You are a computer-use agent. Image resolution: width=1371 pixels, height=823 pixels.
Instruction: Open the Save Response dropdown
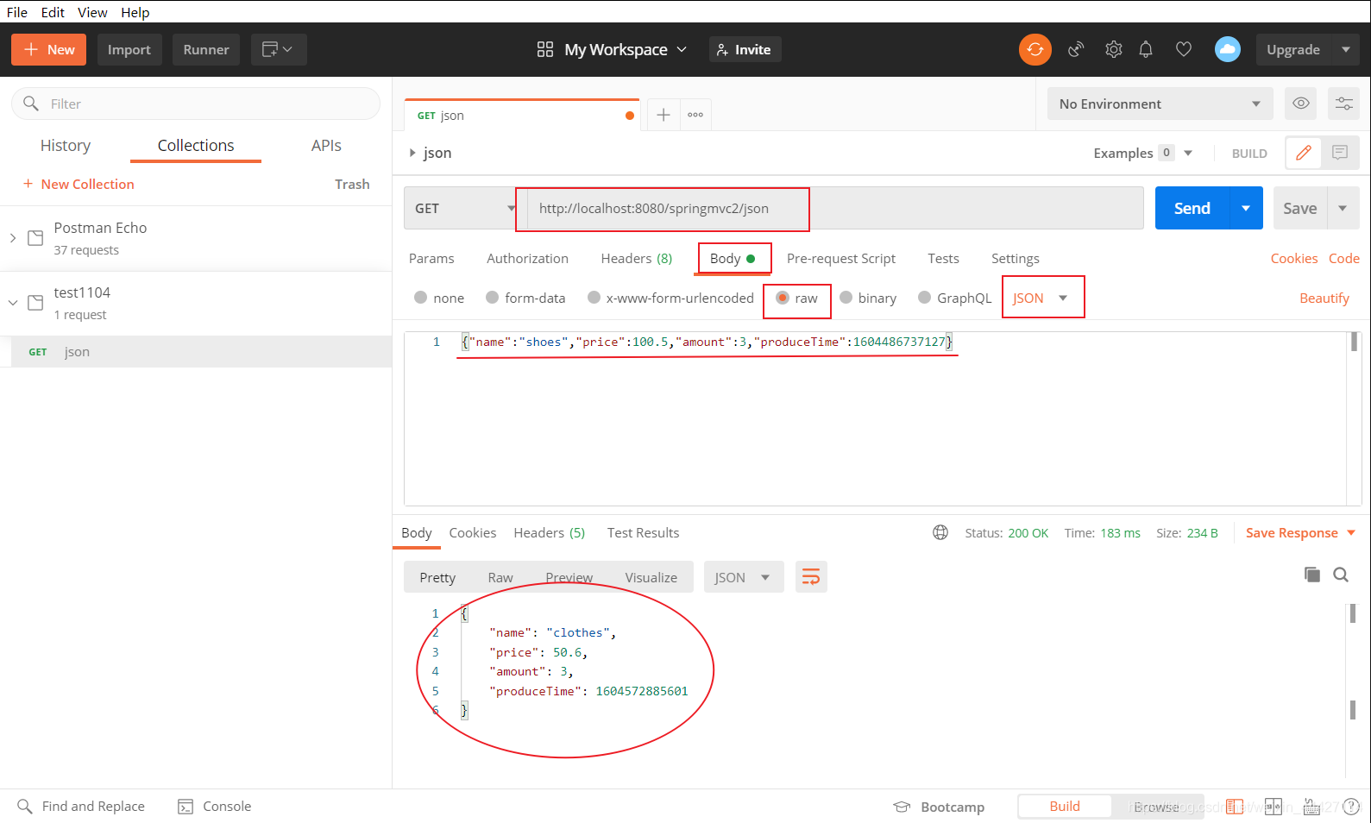[1300, 532]
